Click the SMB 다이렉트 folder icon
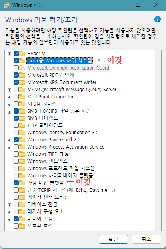Screen dimensions: 166x249 point(22,118)
